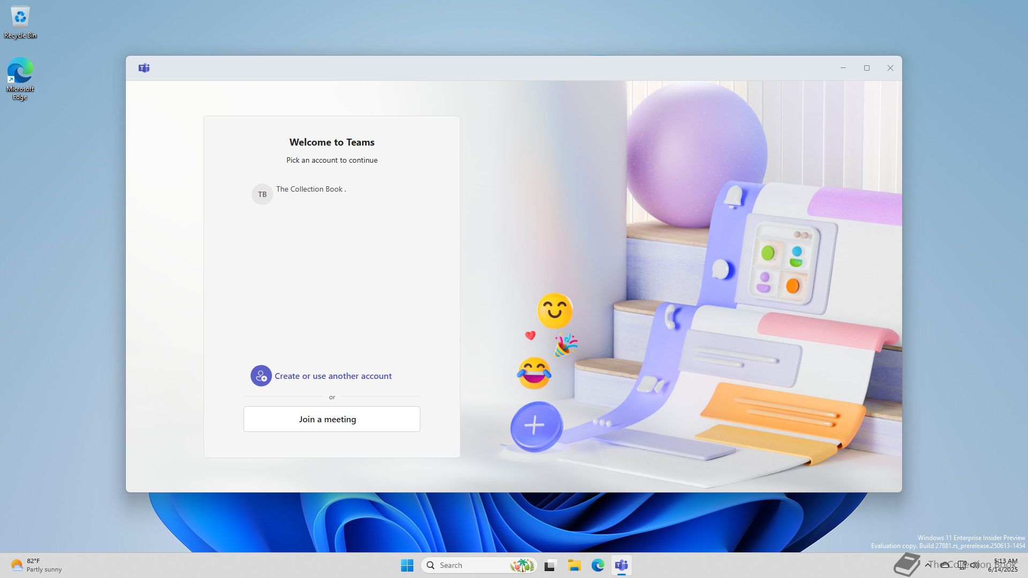Open Task View from the taskbar
Image resolution: width=1028 pixels, height=578 pixels.
click(550, 565)
